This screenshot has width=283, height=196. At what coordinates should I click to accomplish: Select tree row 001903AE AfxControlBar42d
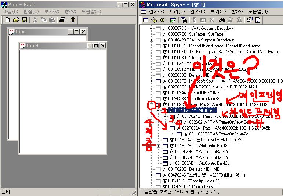click(x=199, y=163)
